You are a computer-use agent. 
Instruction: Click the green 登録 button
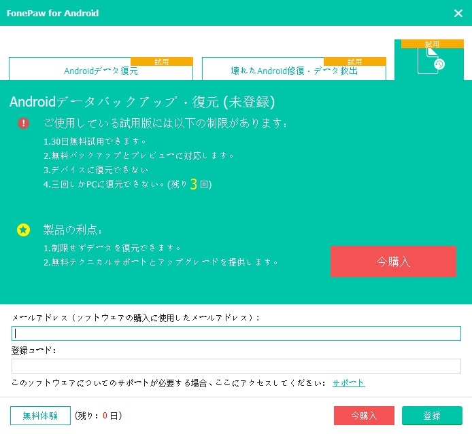coord(432,416)
